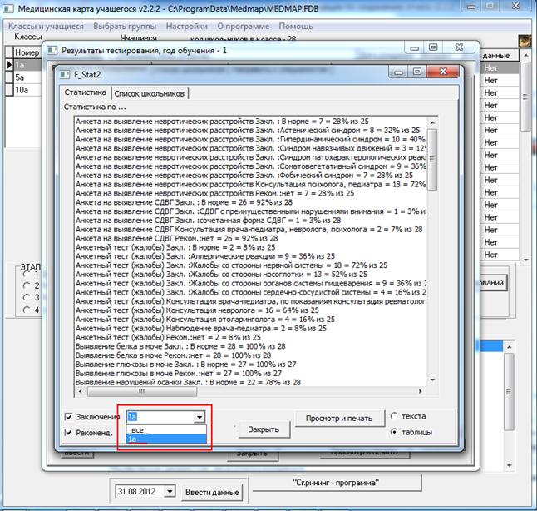This screenshot has height=511, width=537.
Task: Click the statistics list vertical scrollbar
Action: point(431,250)
